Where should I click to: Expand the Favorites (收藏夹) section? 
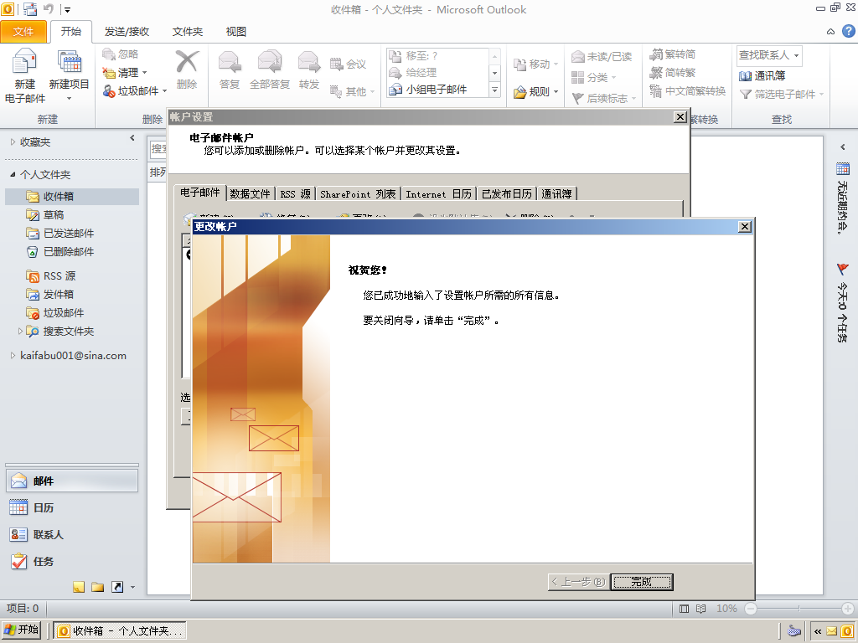point(13,142)
